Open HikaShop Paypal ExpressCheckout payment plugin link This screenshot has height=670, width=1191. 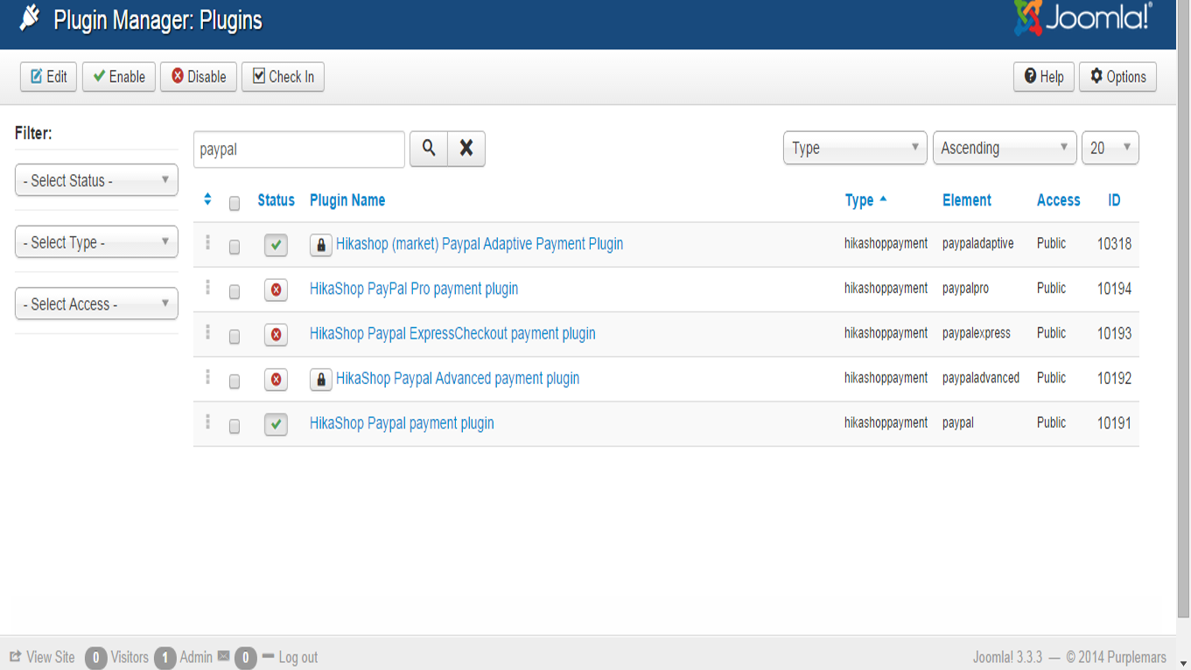452,333
